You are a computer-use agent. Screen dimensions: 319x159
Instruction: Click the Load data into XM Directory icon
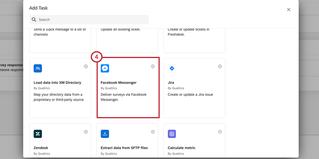(38, 68)
